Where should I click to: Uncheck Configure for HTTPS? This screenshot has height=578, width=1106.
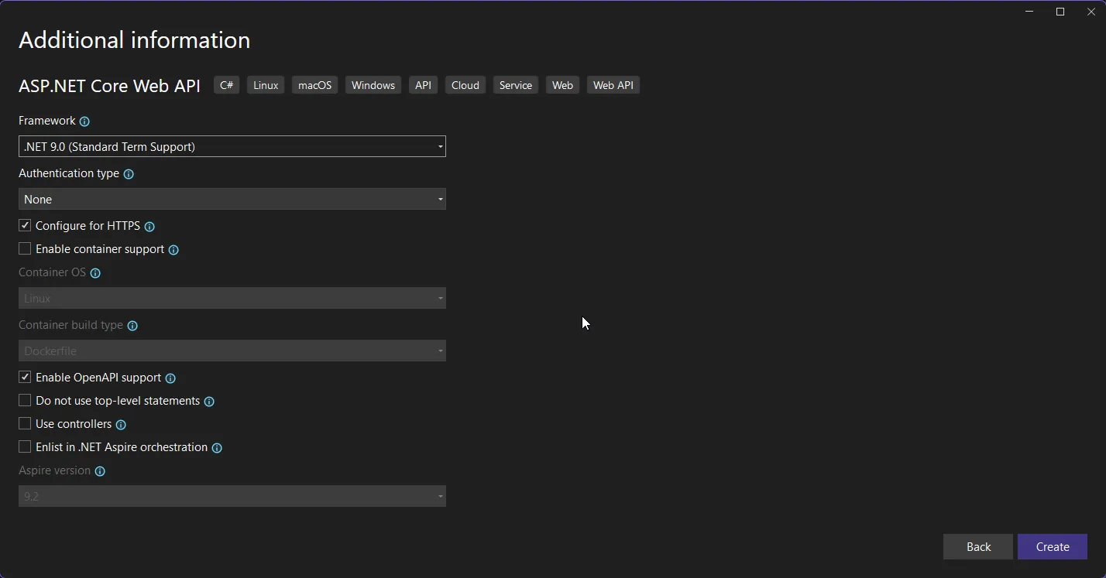[x=24, y=225]
